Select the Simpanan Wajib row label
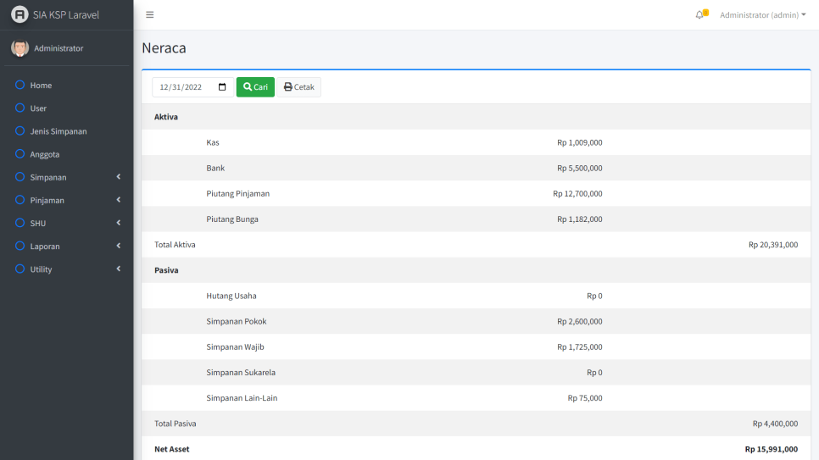Viewport: 819px width, 460px height. (x=235, y=347)
